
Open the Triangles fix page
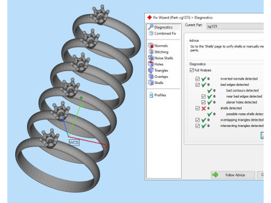click(x=158, y=70)
